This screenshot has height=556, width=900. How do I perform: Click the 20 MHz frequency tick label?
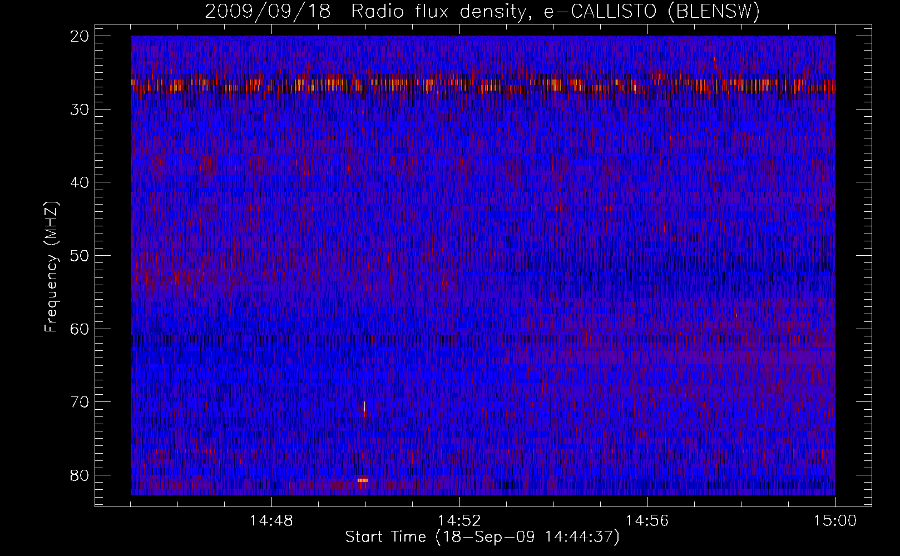pos(81,36)
